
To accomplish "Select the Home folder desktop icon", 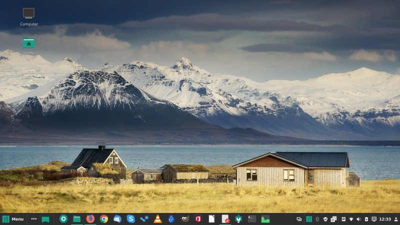I will [x=29, y=46].
